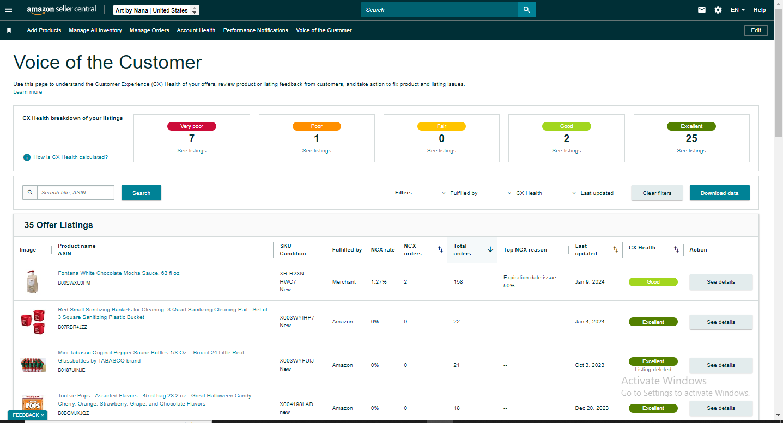Screen dimensions: 783x423
Task: See listings under Poor
Action: [x=317, y=151]
